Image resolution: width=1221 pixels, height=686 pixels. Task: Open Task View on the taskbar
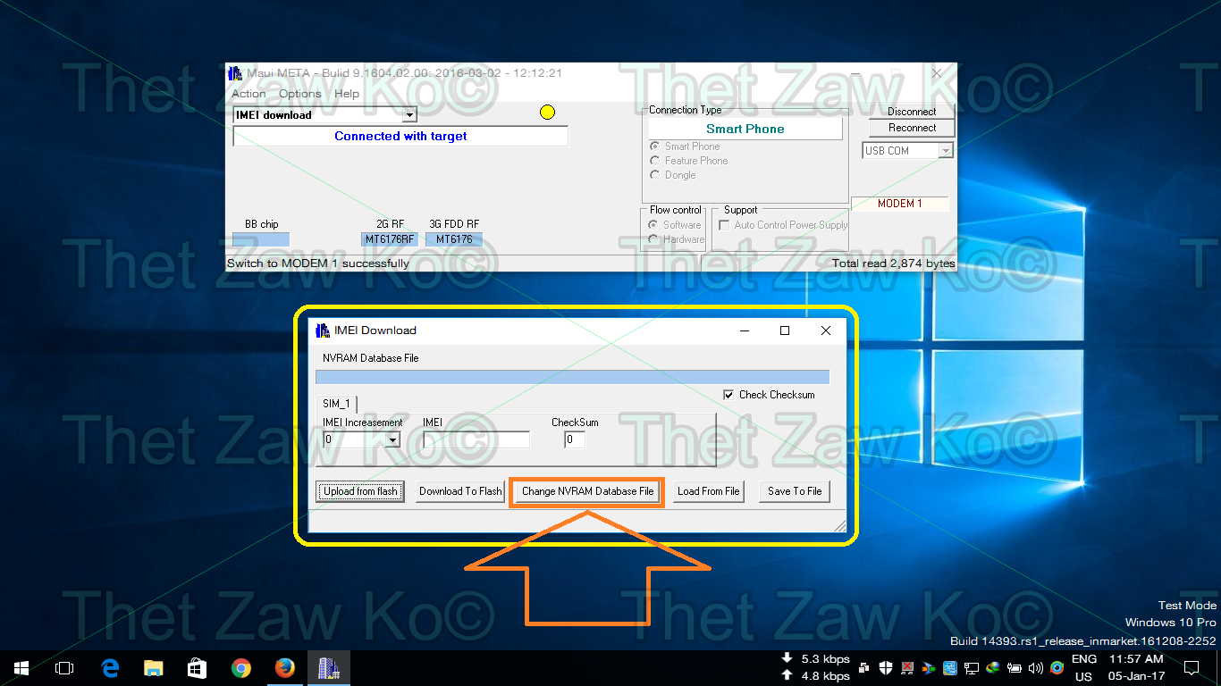(63, 668)
